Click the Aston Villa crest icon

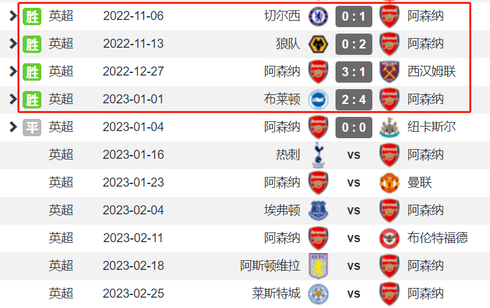click(x=318, y=266)
